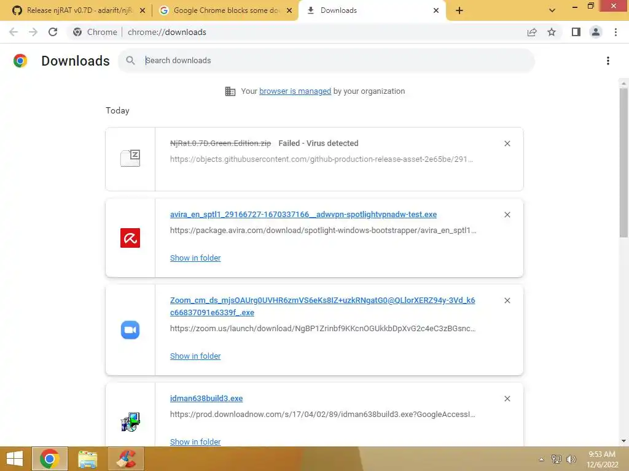Open the side panel icon

(576, 32)
